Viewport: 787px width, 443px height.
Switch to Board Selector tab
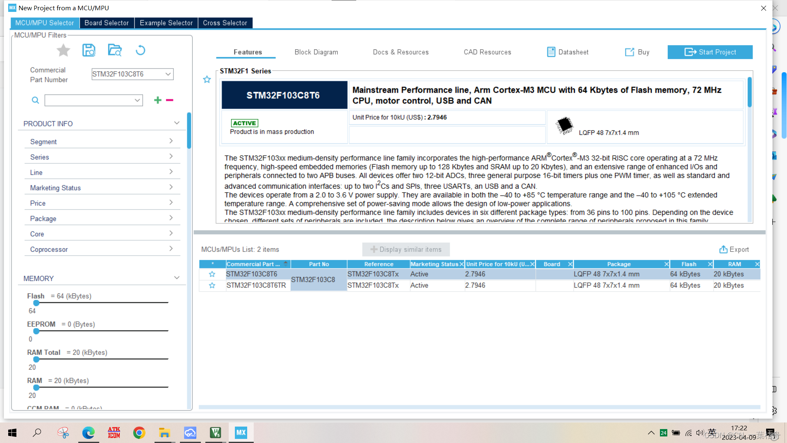(x=107, y=23)
